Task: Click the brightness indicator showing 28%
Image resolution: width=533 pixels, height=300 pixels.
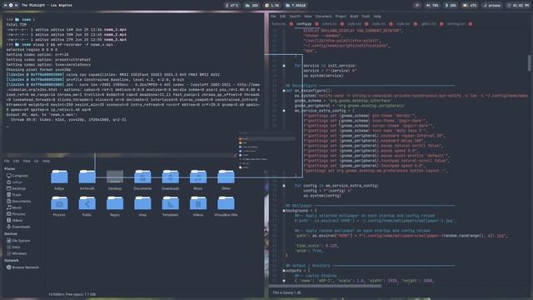Action: tap(451, 5)
